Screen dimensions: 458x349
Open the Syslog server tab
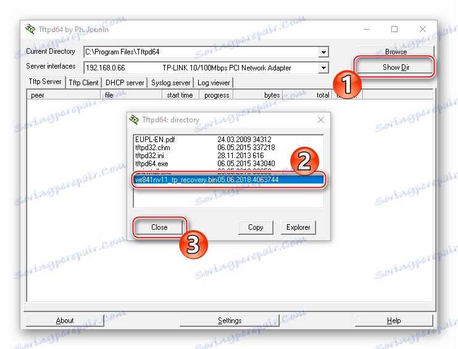(170, 83)
